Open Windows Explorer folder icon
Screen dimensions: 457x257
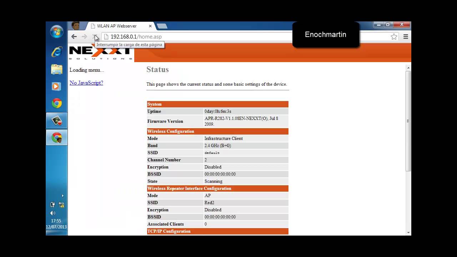point(57,69)
